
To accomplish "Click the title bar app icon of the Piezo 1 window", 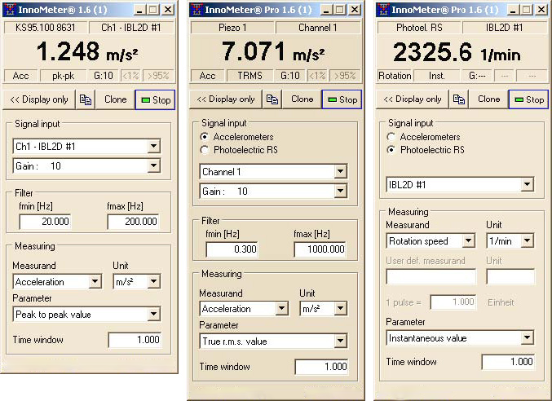I will coord(197,9).
